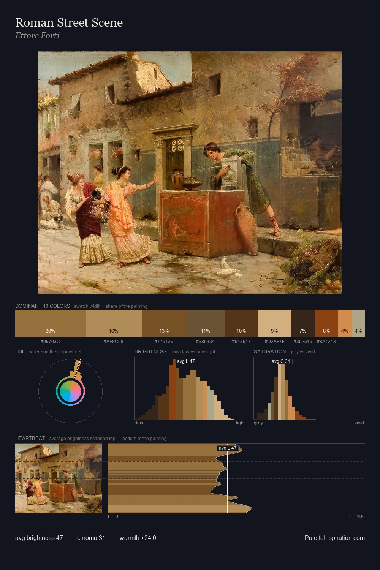Click the heartbeat 'avg L 47' marker label

point(228,448)
